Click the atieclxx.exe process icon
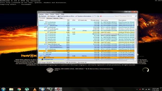 click(x=48, y=26)
